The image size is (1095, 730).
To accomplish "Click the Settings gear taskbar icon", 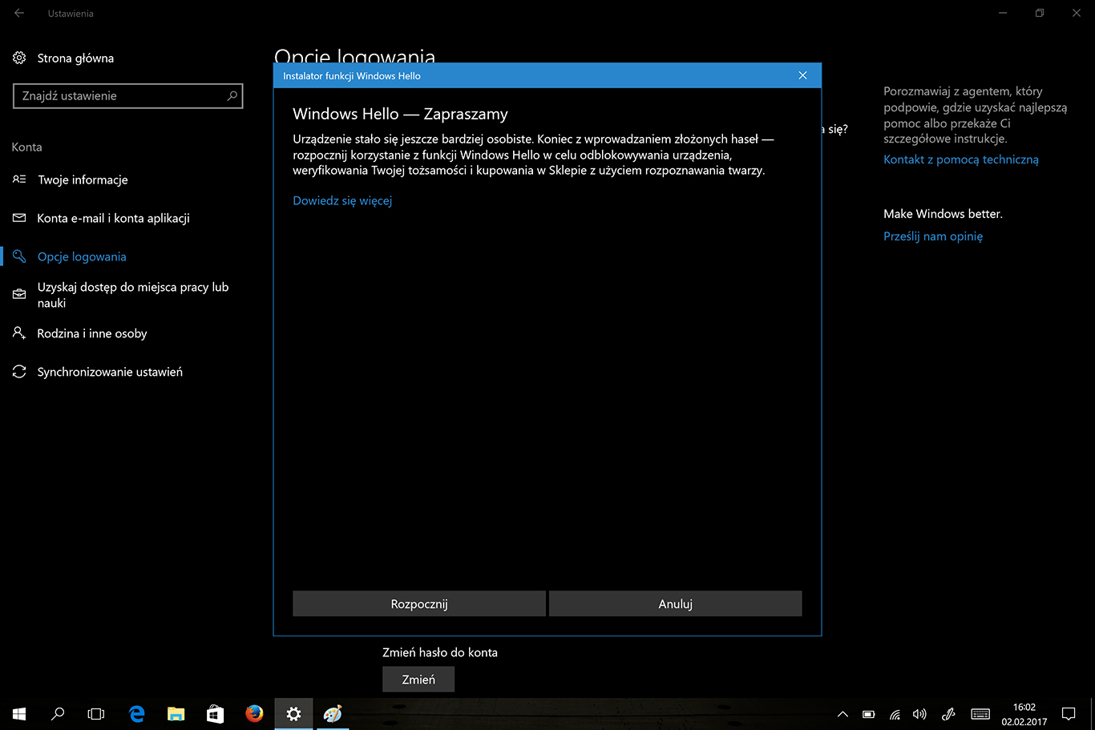I will point(293,713).
